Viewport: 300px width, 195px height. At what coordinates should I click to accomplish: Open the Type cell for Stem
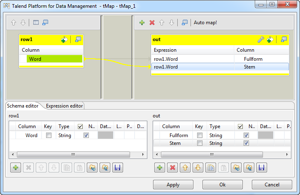coord(220,143)
